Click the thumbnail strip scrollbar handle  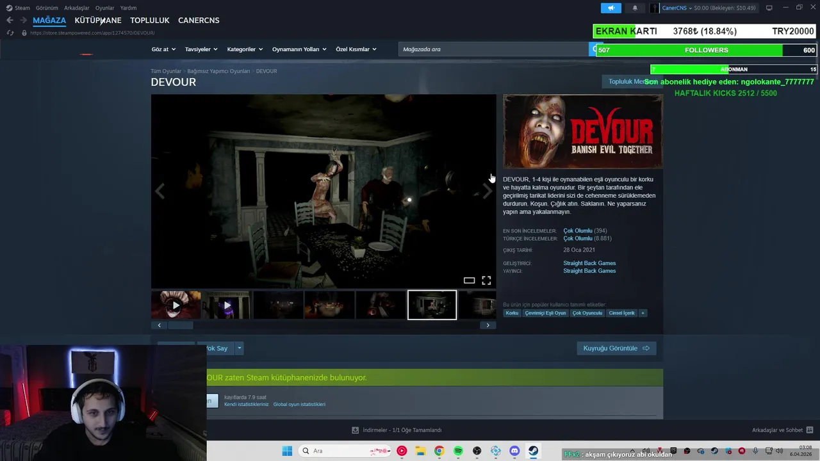[181, 325]
